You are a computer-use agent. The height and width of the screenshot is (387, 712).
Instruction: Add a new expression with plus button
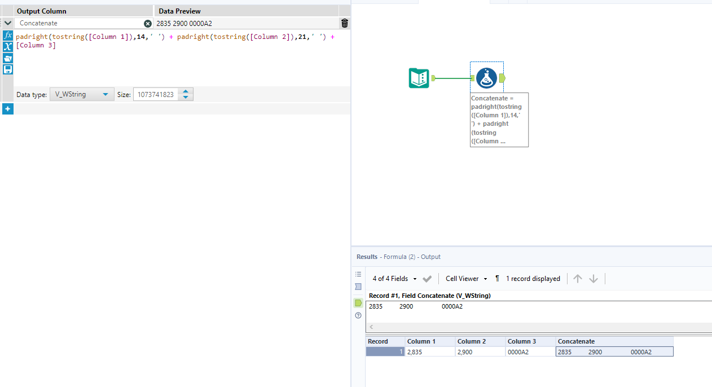click(8, 109)
